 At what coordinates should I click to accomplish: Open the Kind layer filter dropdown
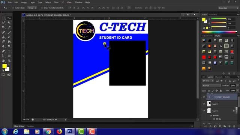208,81
